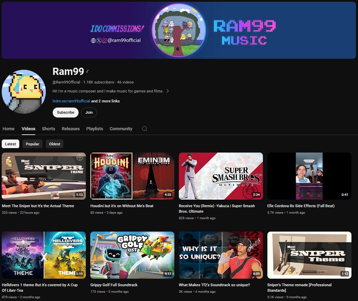Open the Playlists tab
The image size is (358, 301).
coord(94,129)
